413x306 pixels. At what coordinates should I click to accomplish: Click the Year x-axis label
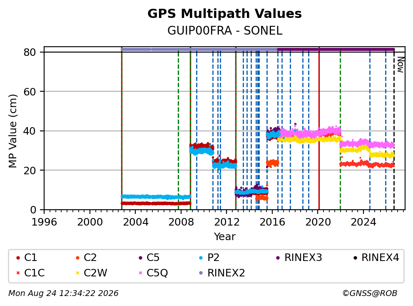[225, 237]
